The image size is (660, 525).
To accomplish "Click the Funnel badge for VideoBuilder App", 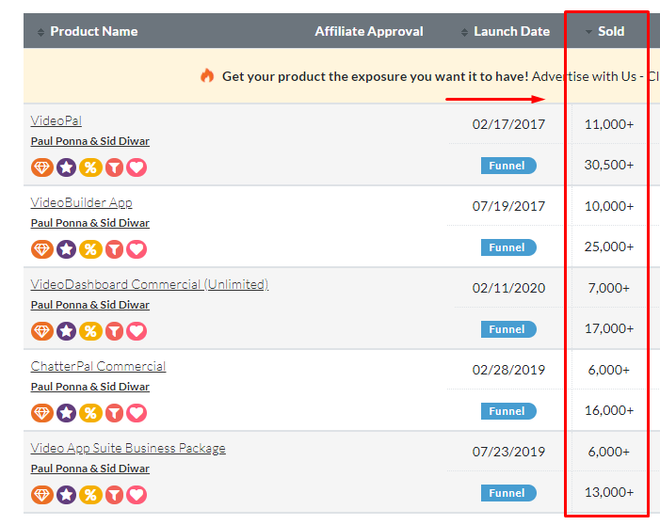I will pos(508,247).
